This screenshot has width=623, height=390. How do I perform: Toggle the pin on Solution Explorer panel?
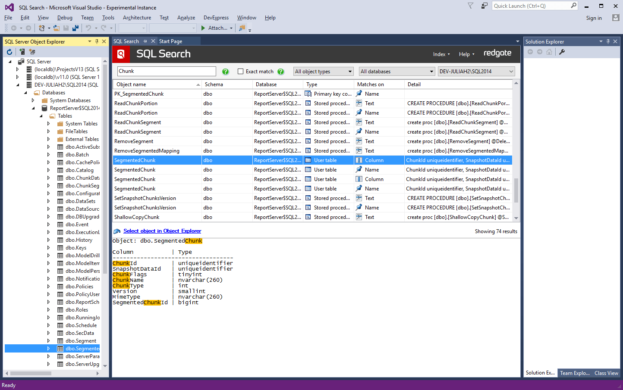point(608,41)
